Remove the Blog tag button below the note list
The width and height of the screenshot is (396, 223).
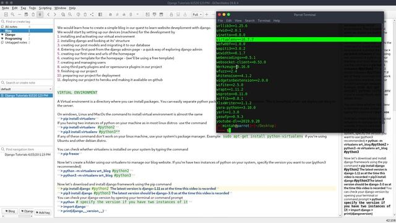11,211
